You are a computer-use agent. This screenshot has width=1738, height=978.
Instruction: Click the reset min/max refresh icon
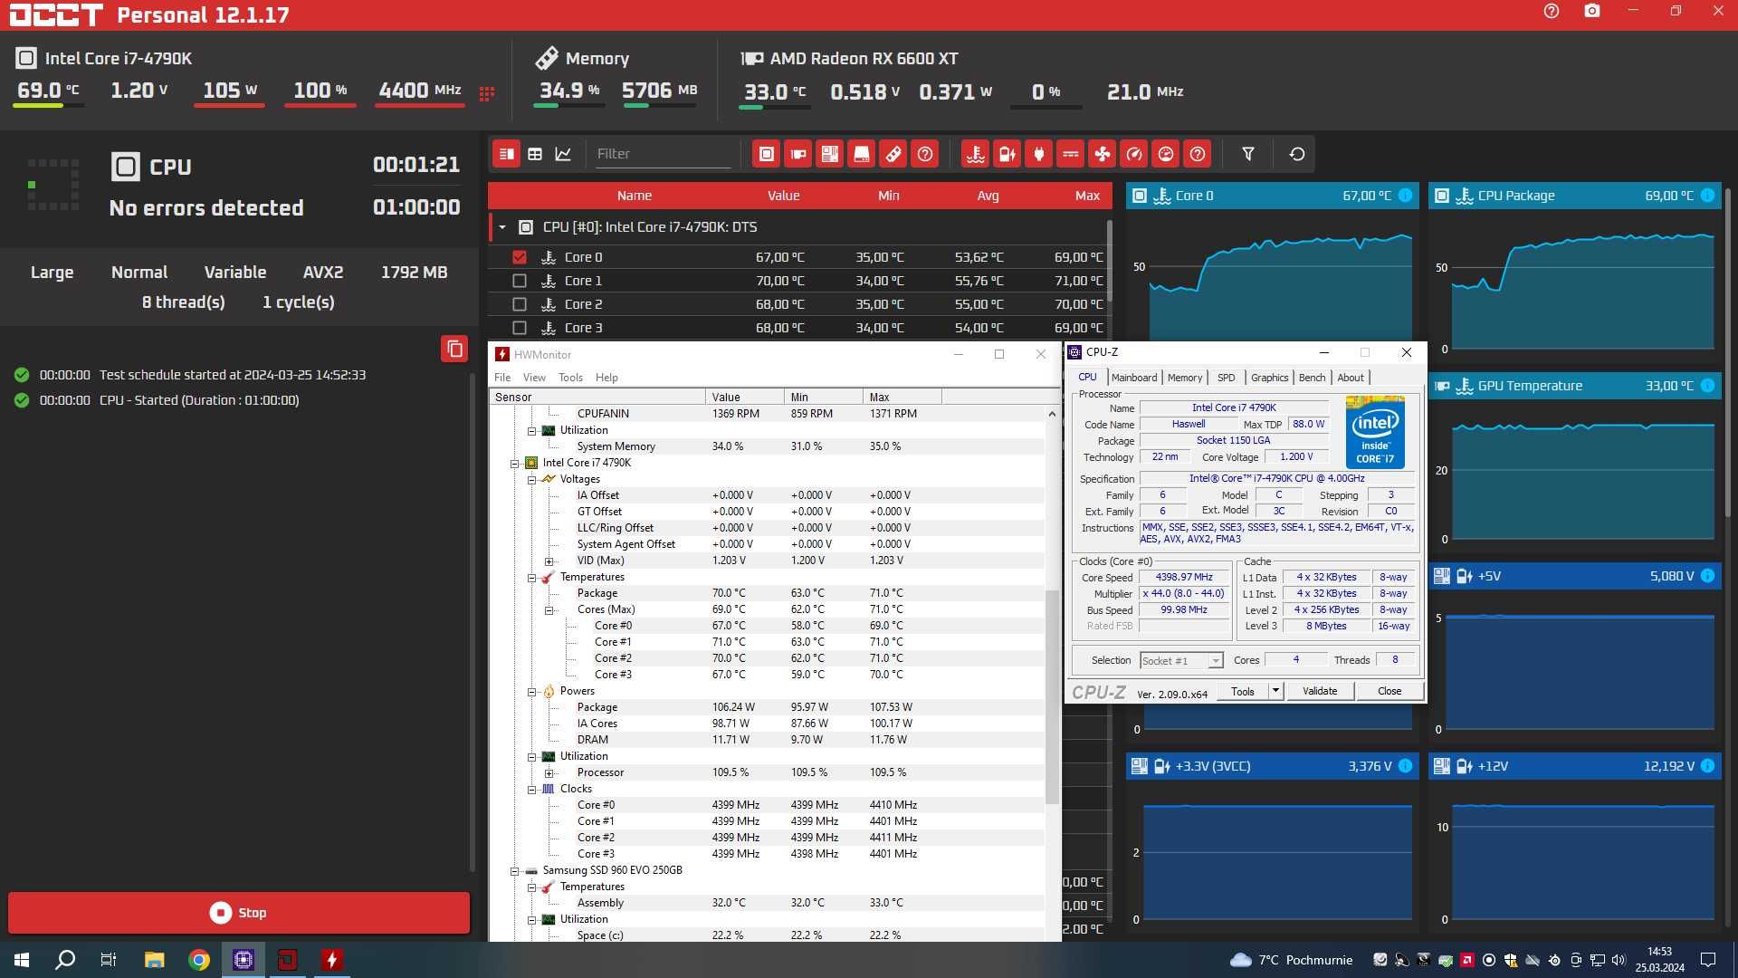(1296, 154)
